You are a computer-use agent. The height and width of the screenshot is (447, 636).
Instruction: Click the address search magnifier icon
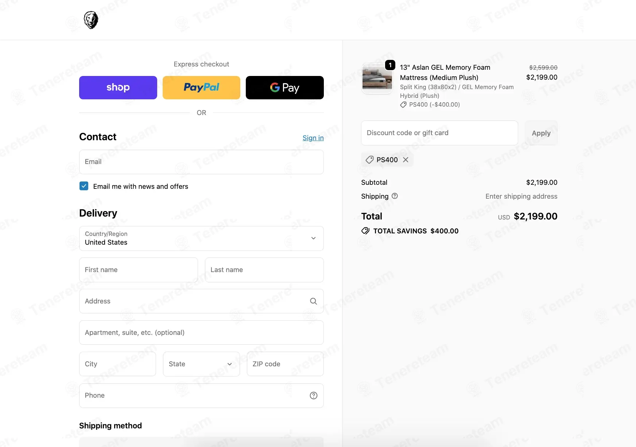pos(314,301)
